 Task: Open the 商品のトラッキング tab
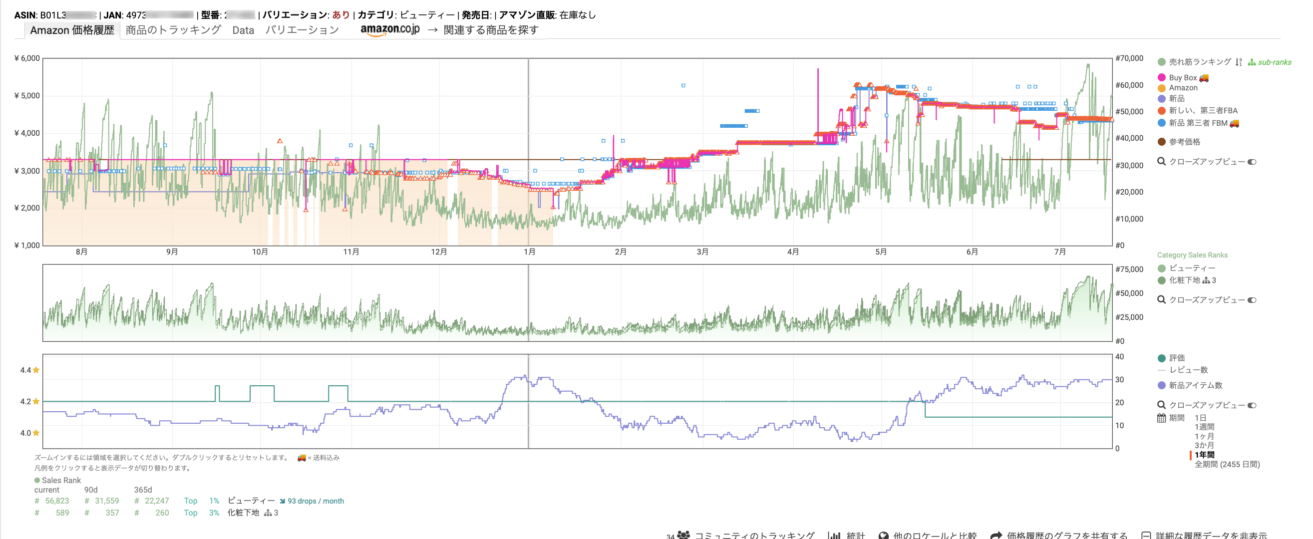tap(173, 30)
